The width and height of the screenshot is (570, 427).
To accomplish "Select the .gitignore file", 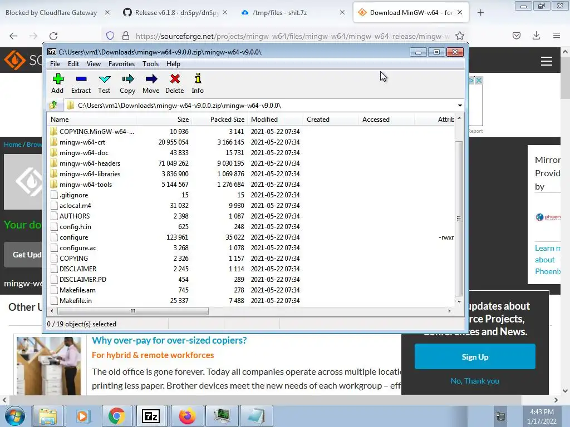I will click(74, 195).
